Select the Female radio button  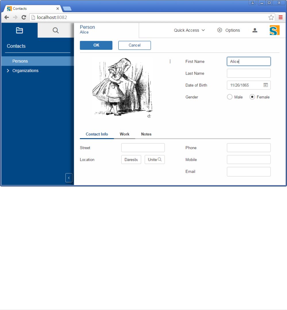(252, 97)
